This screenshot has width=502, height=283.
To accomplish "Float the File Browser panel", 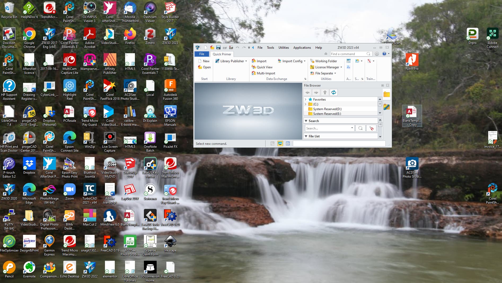I will [x=382, y=85].
